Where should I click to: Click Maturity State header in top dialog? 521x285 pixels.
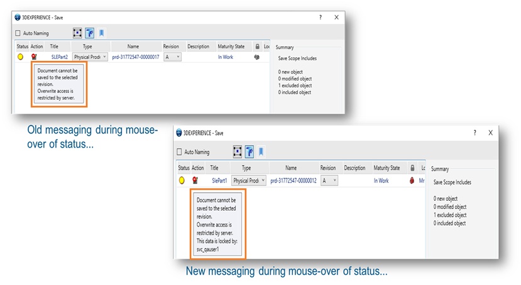click(231, 46)
